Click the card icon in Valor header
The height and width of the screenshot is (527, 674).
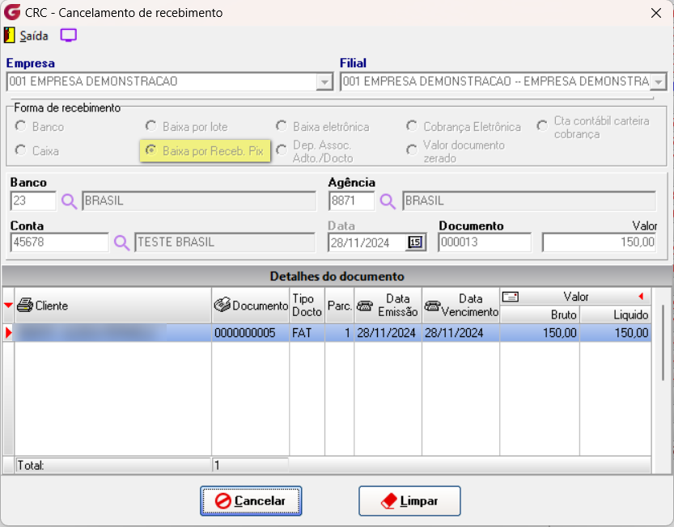(511, 297)
